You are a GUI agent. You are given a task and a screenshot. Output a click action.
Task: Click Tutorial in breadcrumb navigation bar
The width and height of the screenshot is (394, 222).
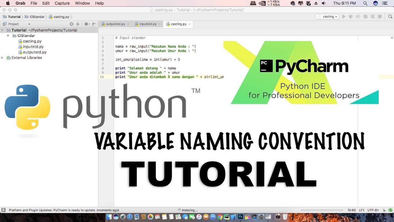click(x=12, y=17)
